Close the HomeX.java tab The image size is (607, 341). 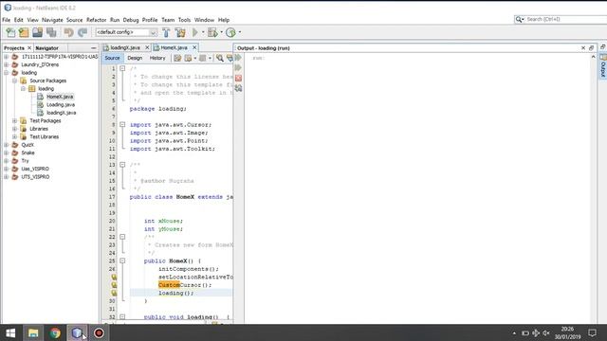194,47
